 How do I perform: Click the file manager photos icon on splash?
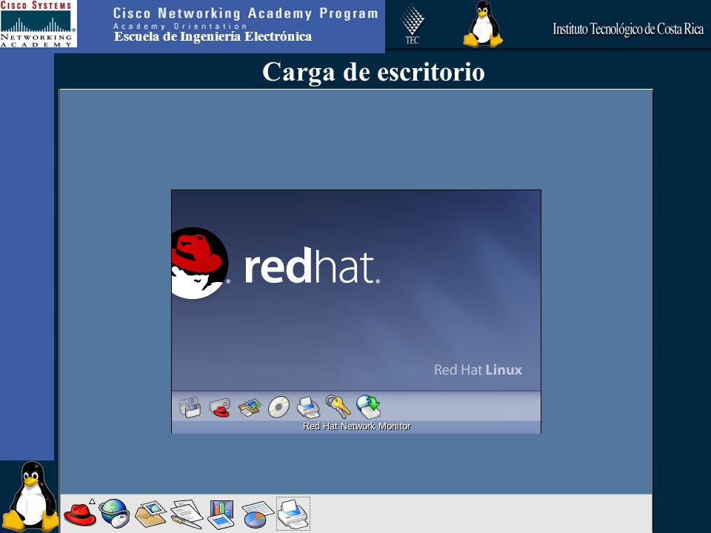[250, 407]
